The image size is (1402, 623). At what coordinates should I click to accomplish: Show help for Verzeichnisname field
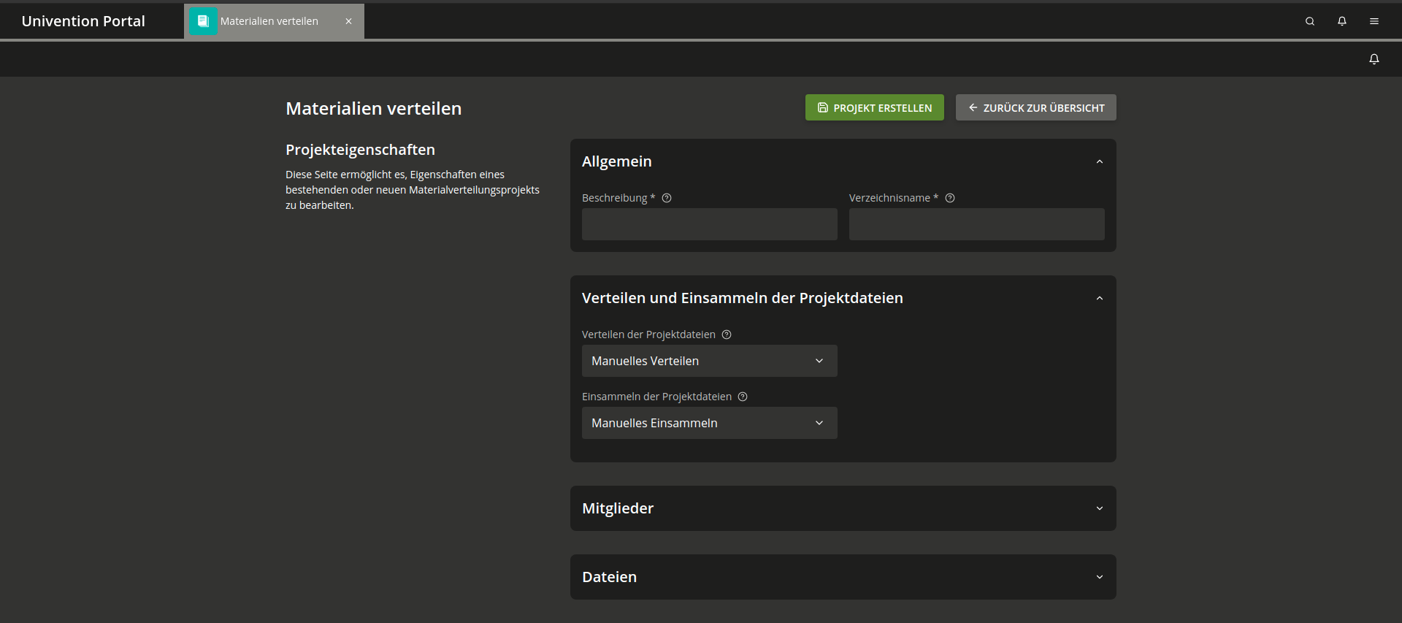coord(950,198)
